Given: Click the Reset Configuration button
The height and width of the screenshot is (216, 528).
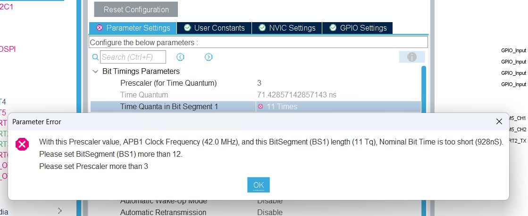Looking at the screenshot, I should point(136,9).
